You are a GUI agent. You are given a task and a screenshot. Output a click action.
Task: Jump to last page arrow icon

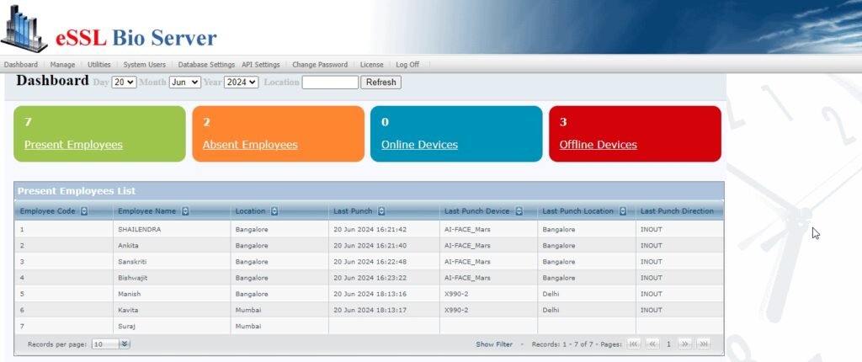[704, 344]
